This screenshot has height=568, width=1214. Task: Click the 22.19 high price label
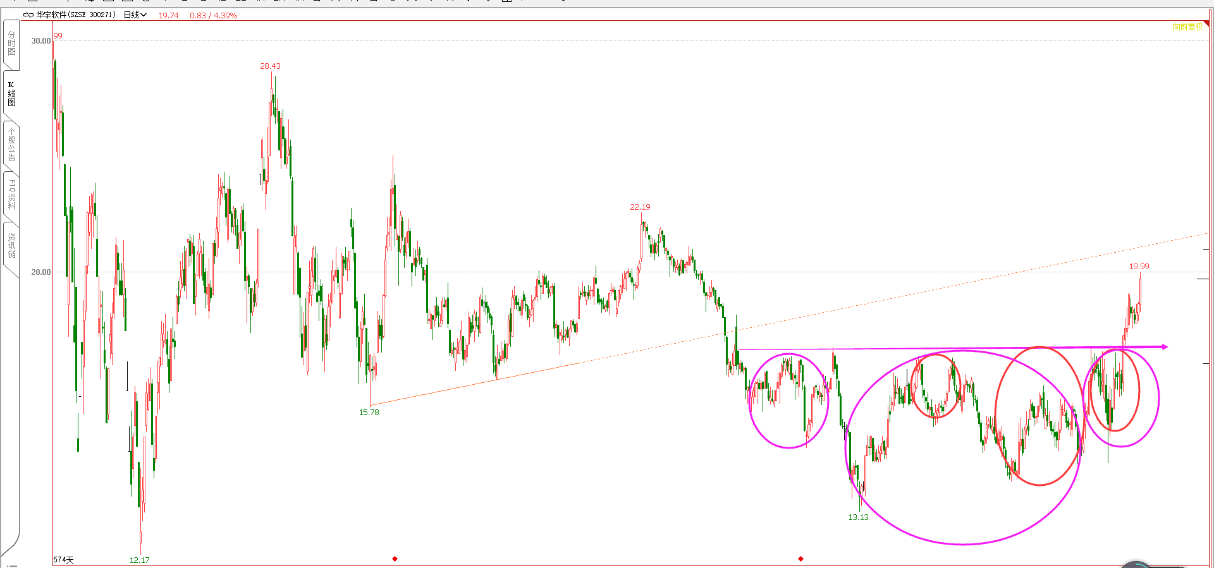click(640, 207)
